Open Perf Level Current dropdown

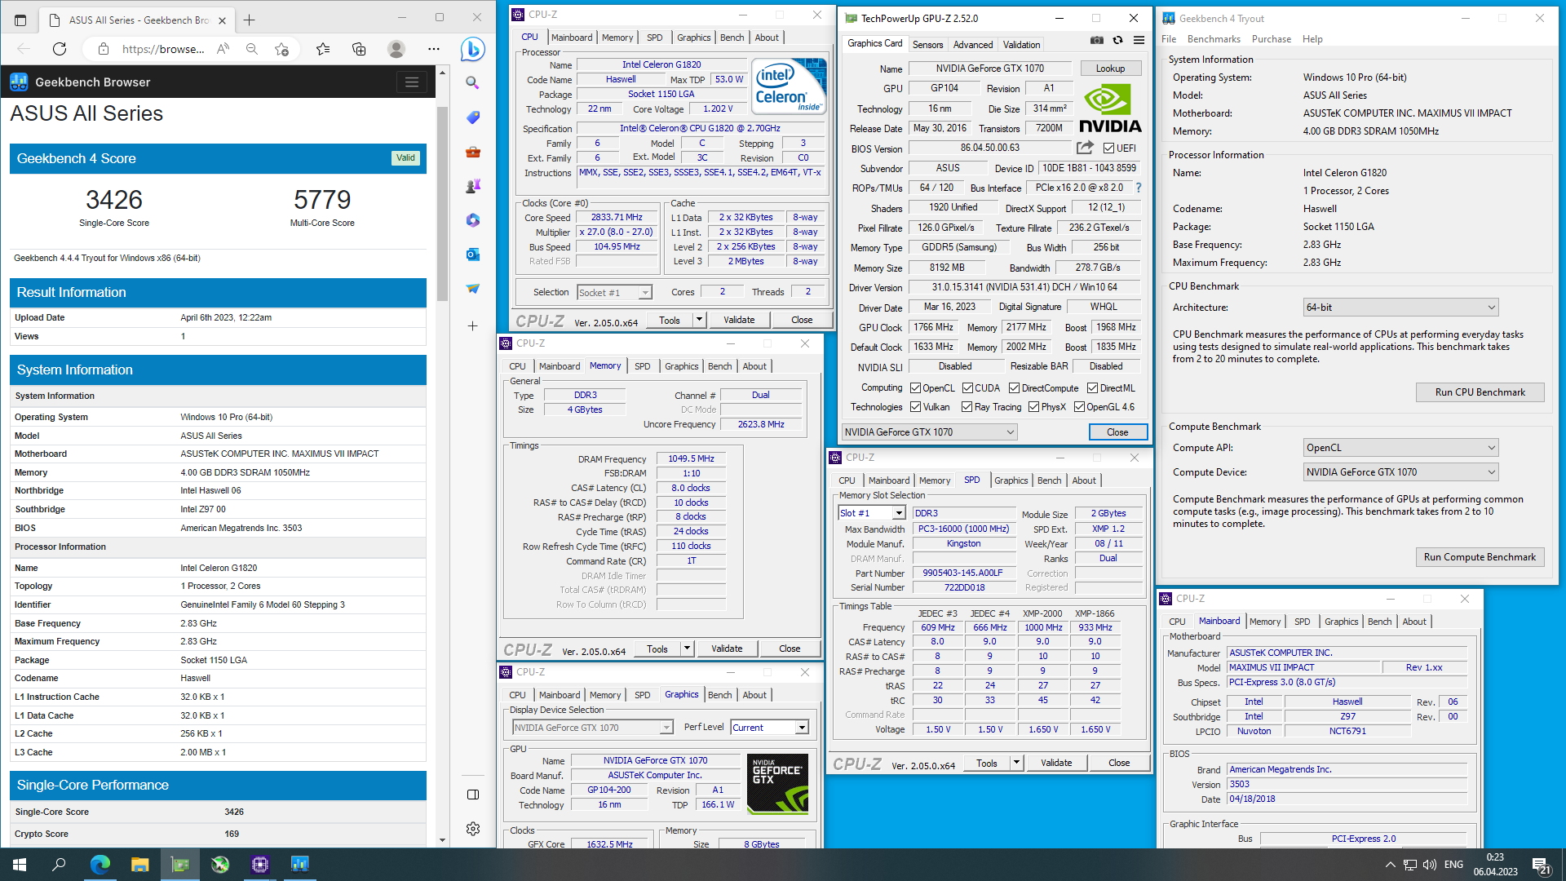click(769, 728)
